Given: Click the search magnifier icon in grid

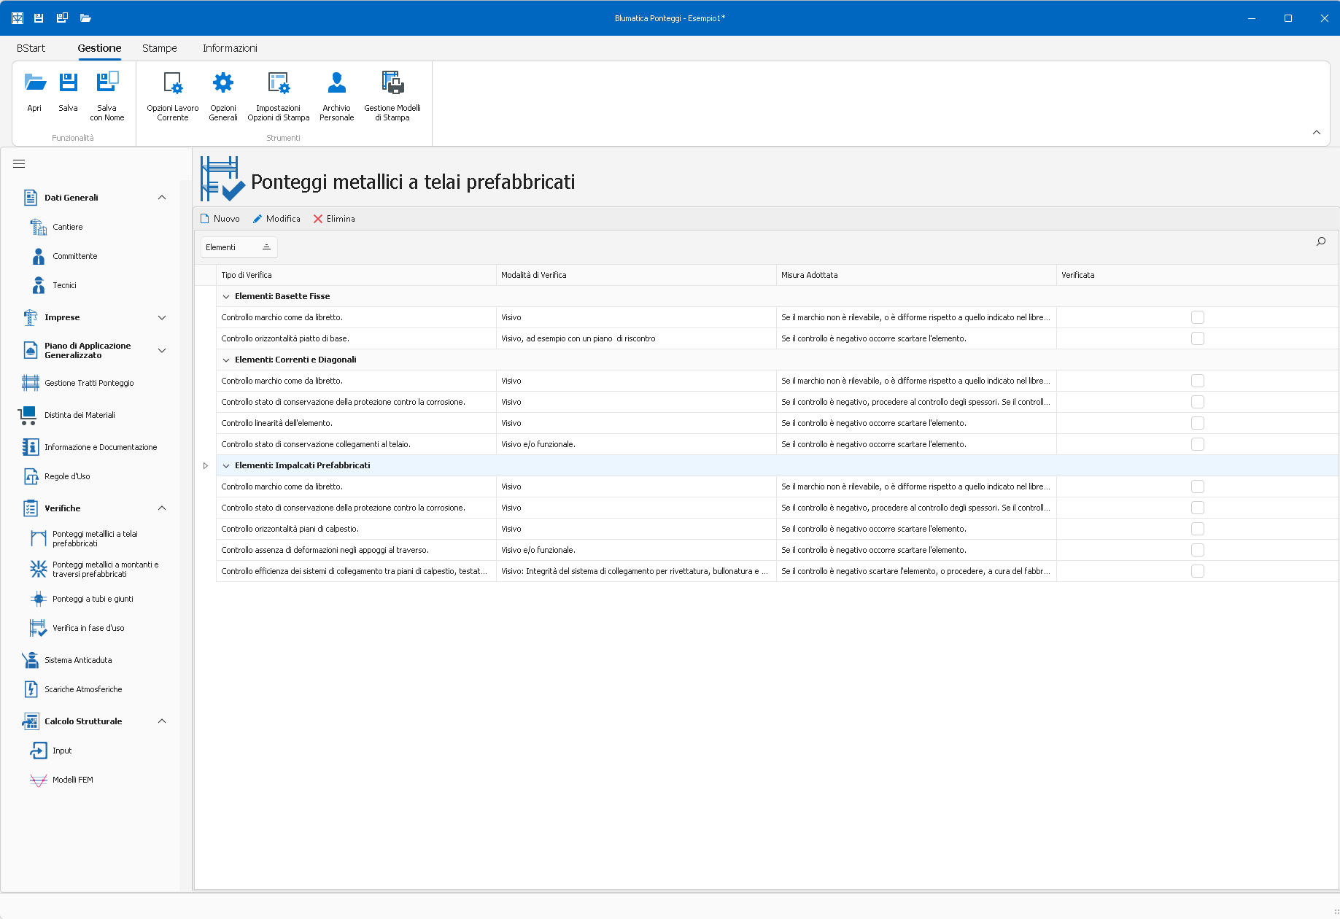Looking at the screenshot, I should [1321, 241].
